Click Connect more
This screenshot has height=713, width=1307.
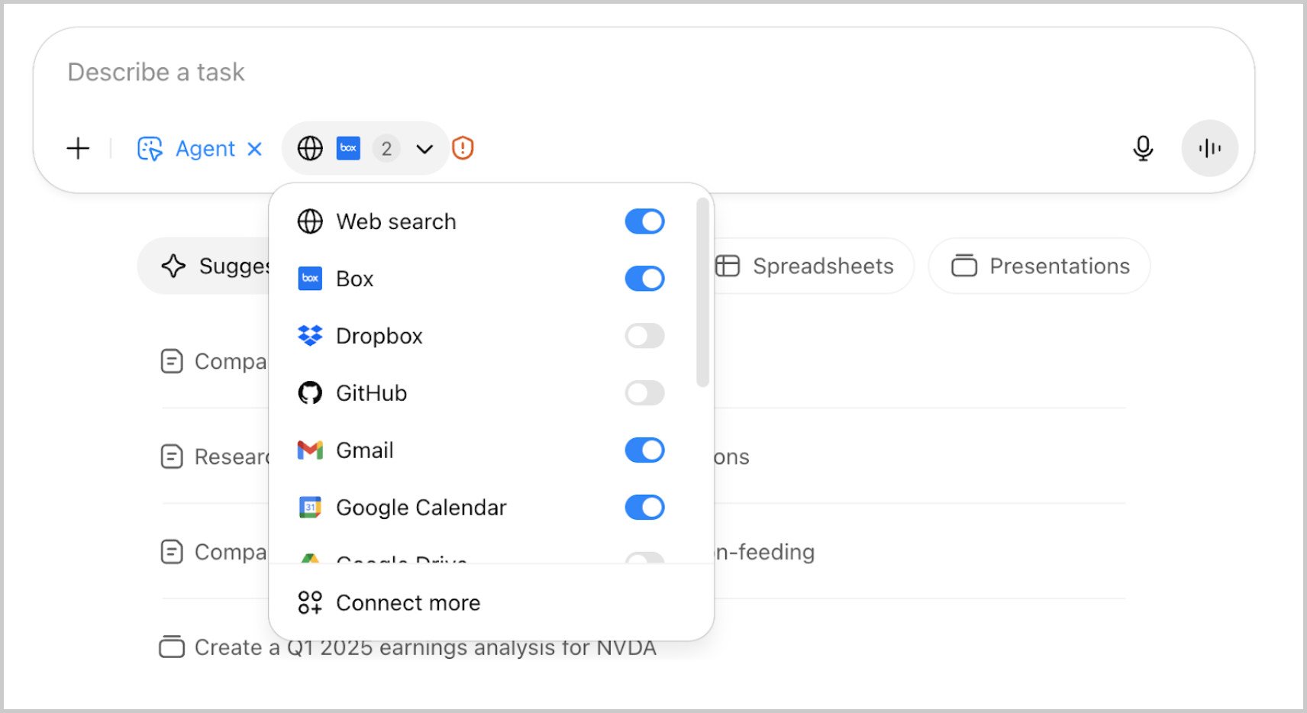(408, 602)
